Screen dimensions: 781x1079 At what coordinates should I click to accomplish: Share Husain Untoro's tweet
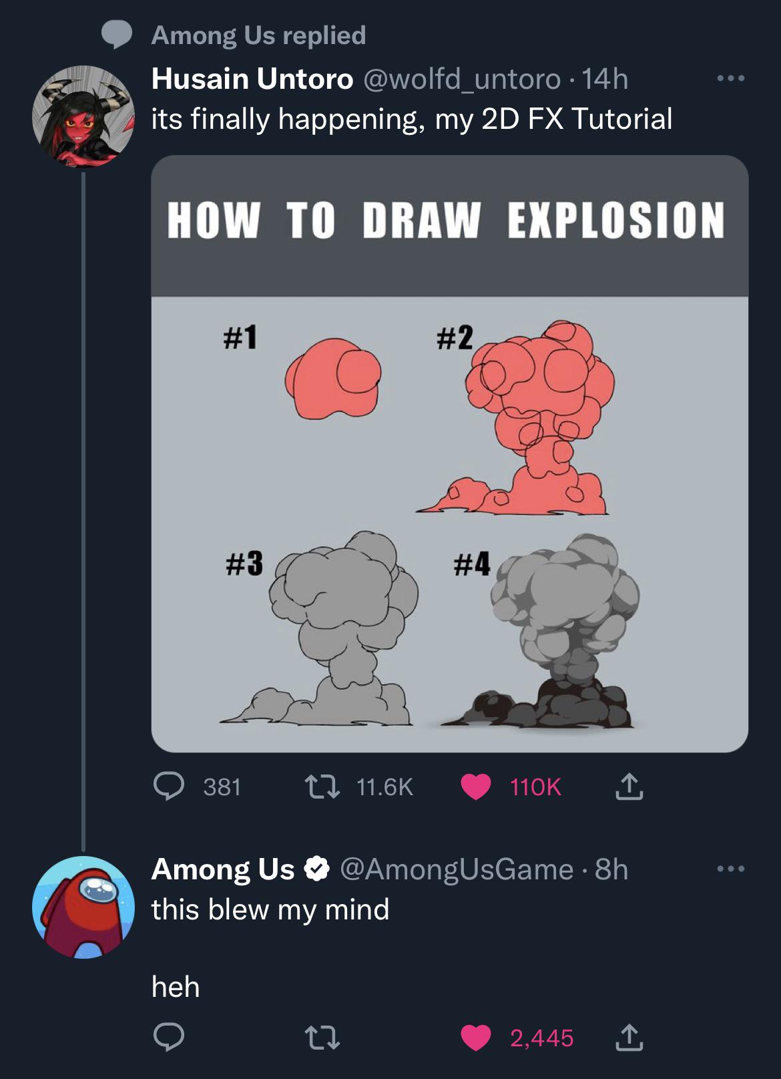[x=629, y=787]
